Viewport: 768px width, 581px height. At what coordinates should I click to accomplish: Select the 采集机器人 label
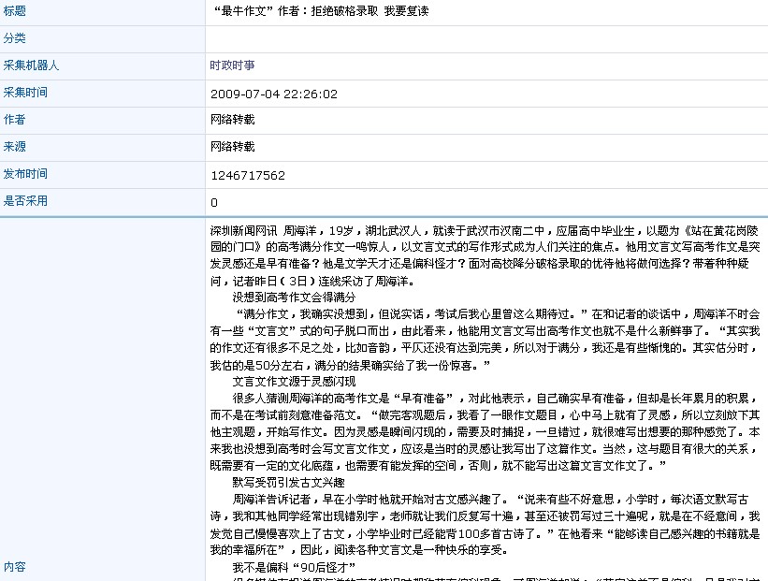(31, 65)
